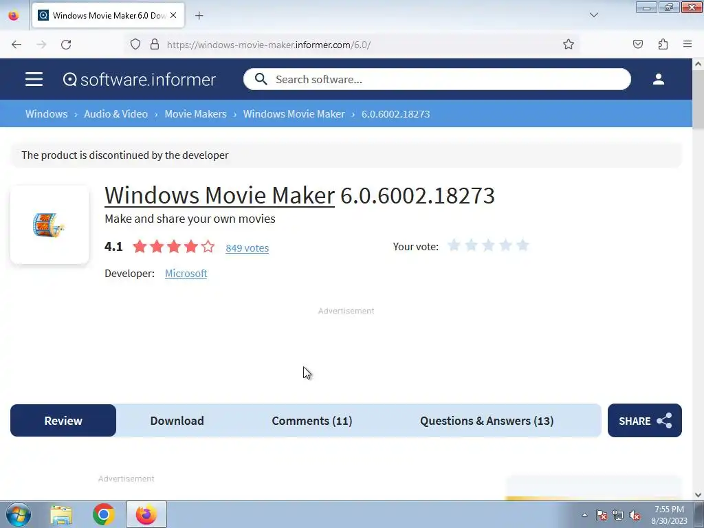Reload the page with the refresh icon
Screen dimensions: 704x528
[x=66, y=44]
